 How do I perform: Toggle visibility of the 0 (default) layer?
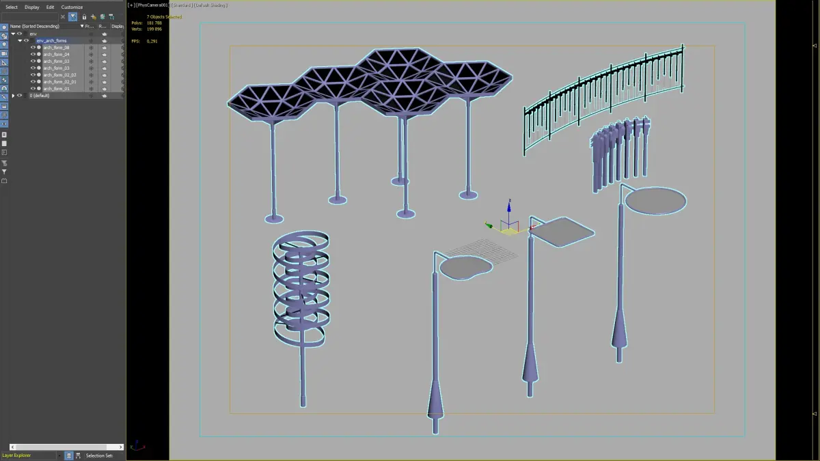19,96
